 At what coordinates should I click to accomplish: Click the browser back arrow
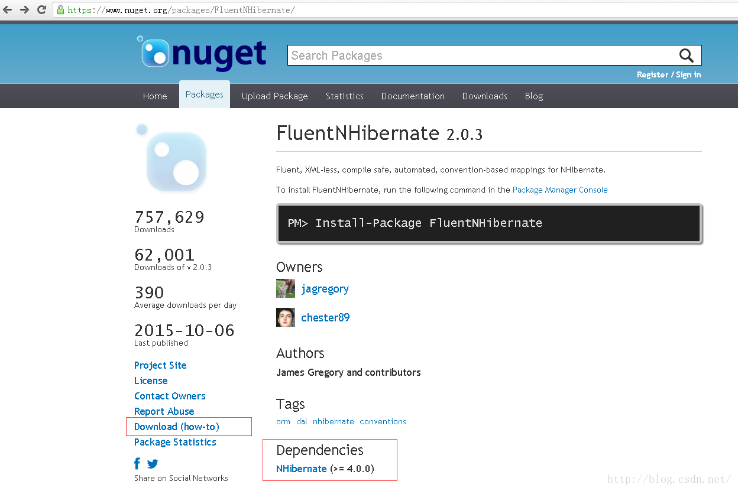(x=8, y=9)
